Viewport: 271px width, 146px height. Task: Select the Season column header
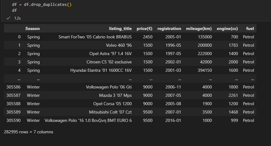[x=32, y=28]
